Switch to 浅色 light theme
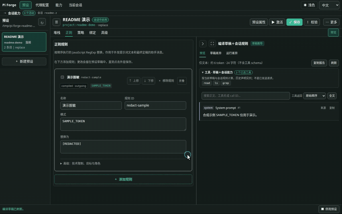342x214 pixels. (309, 5)
